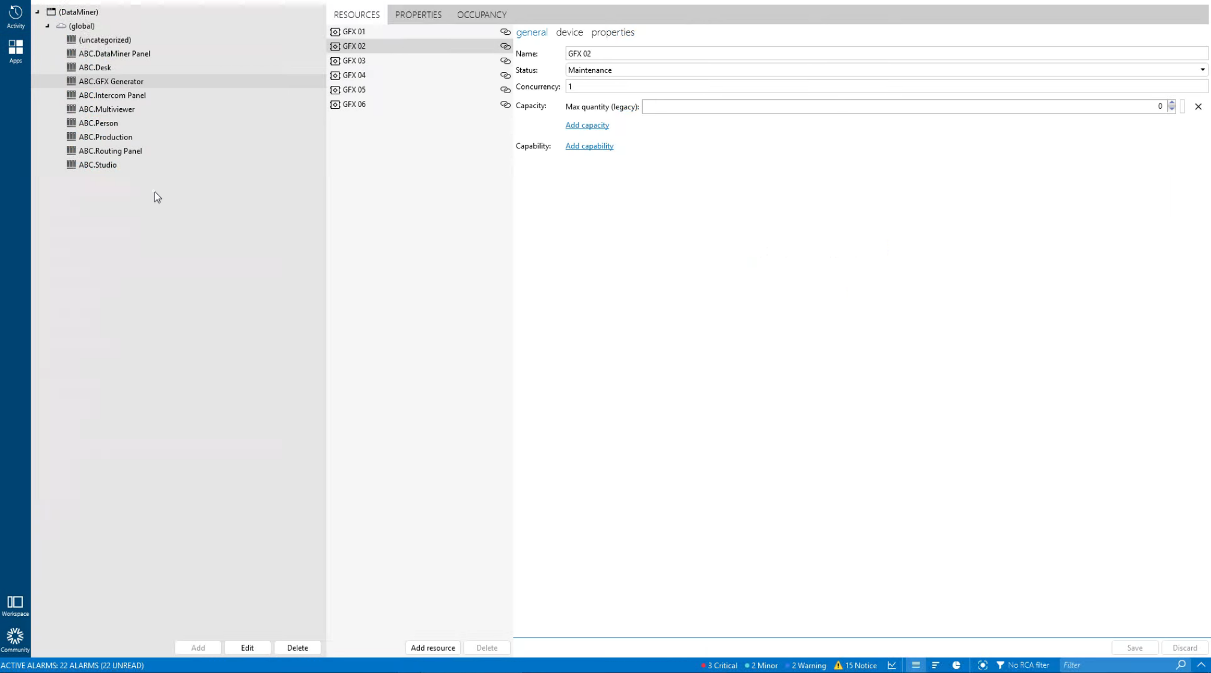Select the ABC.Intercom Panel pool
The width and height of the screenshot is (1211, 673).
[x=112, y=95]
